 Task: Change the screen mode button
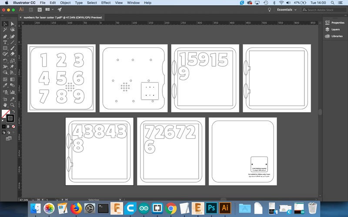click(x=9, y=138)
